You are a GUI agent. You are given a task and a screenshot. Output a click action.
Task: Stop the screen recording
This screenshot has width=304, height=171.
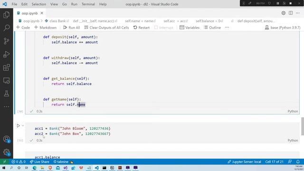click(x=290, y=3)
